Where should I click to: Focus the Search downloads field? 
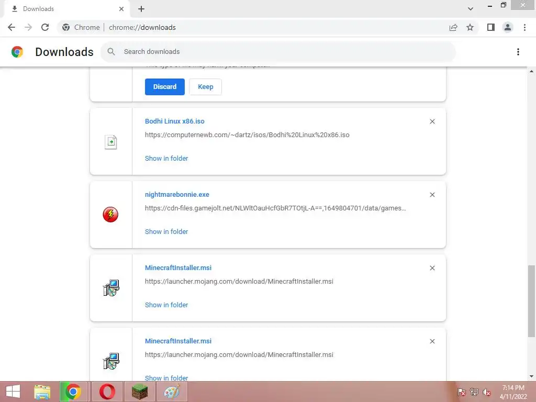tap(278, 52)
